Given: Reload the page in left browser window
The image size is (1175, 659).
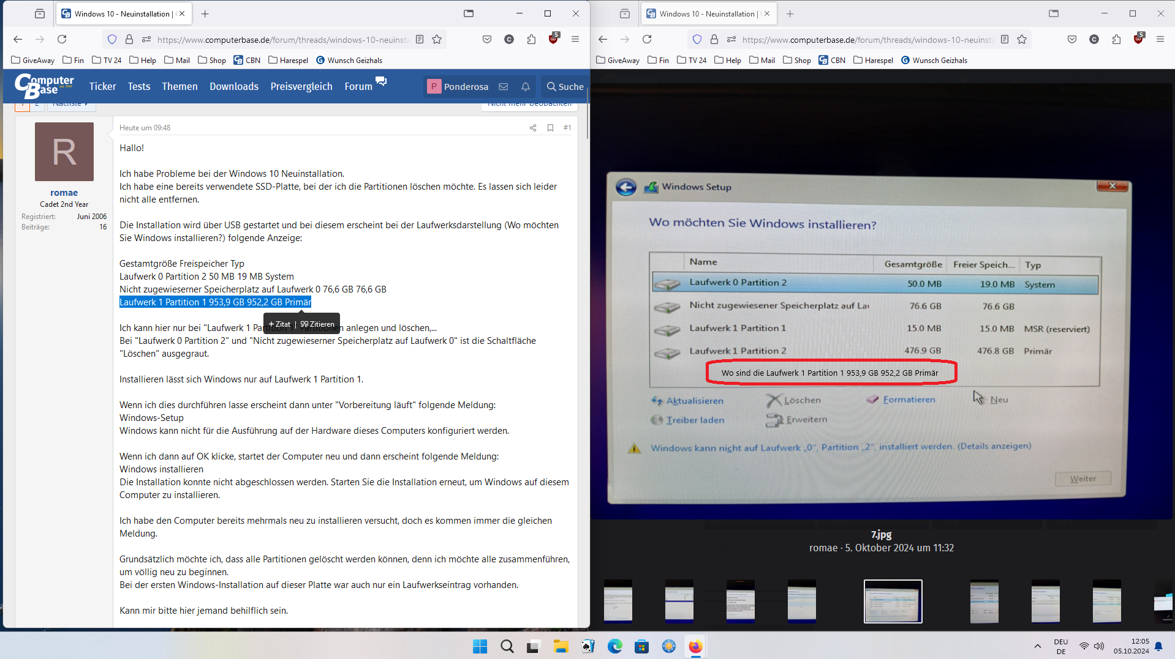Looking at the screenshot, I should coord(62,39).
